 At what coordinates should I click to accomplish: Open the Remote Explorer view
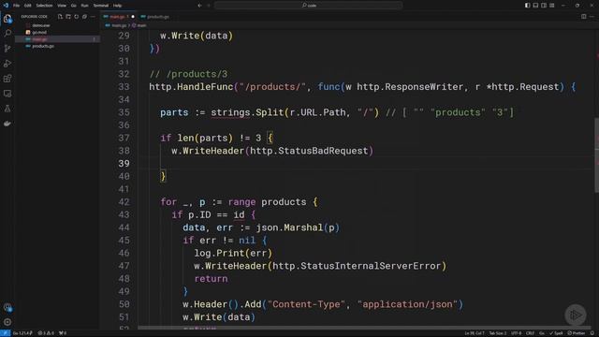[7, 94]
